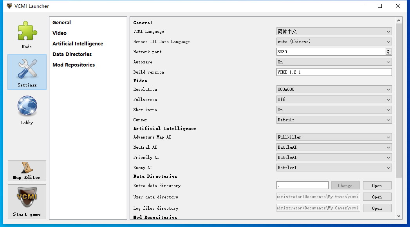The image size is (410, 227).
Task: Click the "Friendly AI" label
Action: (146, 157)
